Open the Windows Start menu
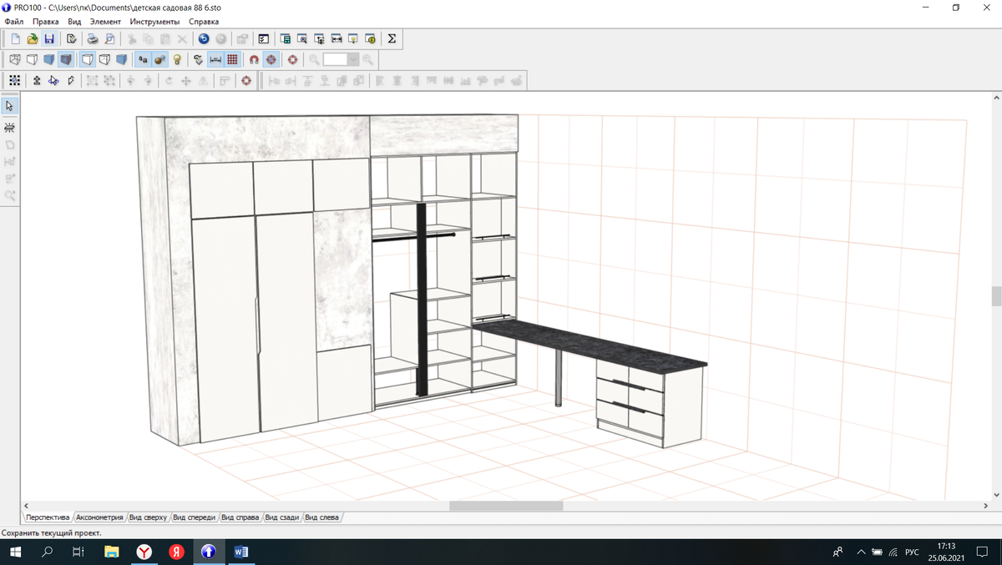 coord(14,552)
